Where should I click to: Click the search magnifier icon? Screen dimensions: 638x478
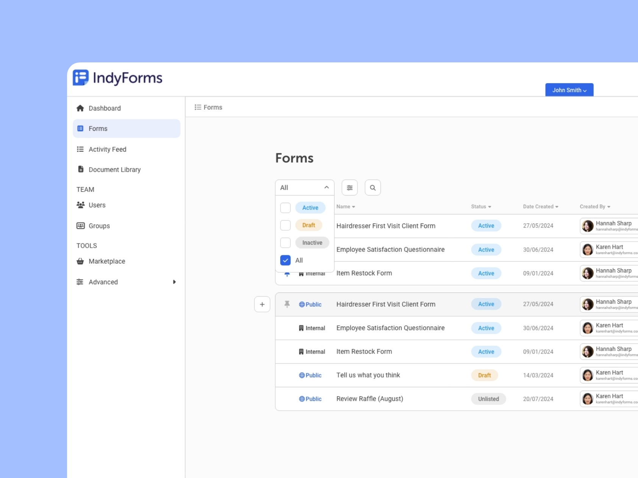(x=373, y=188)
